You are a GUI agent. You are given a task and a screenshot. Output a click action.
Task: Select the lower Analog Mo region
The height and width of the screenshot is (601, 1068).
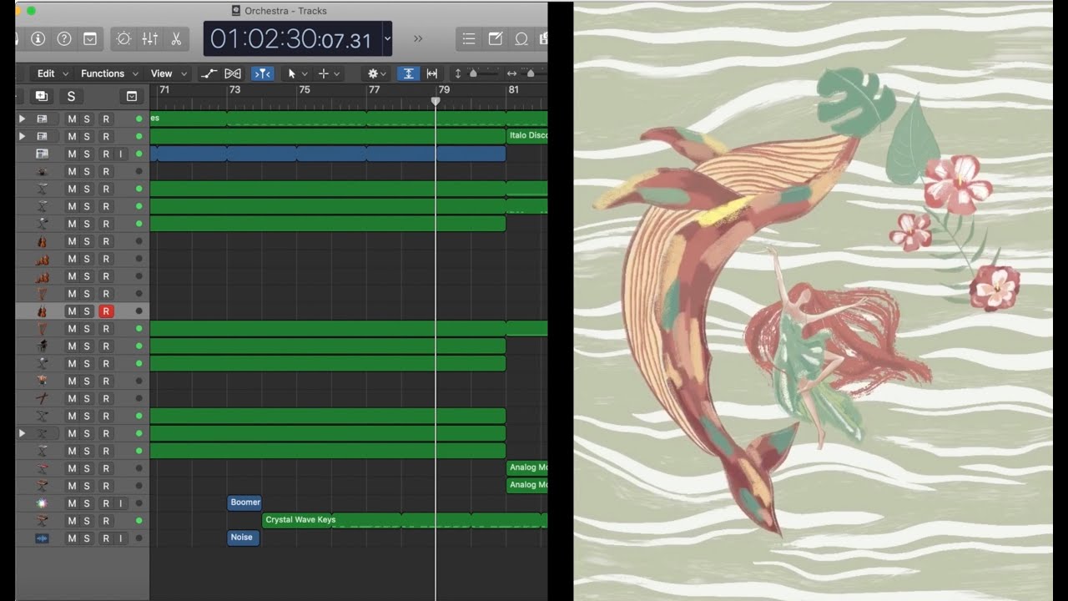[527, 485]
